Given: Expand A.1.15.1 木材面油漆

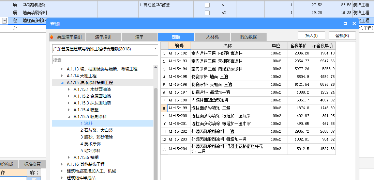Looking at the screenshot, I should tap(69, 89).
